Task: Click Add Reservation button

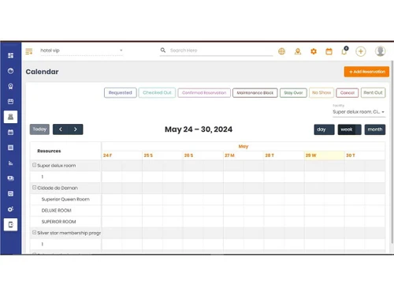Action: coord(366,72)
